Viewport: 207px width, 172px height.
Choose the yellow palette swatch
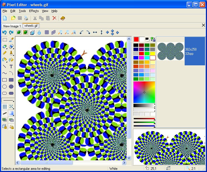153,53
